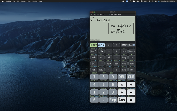
Task: Insert a closing parenthesis key
Action: pos(117,70)
